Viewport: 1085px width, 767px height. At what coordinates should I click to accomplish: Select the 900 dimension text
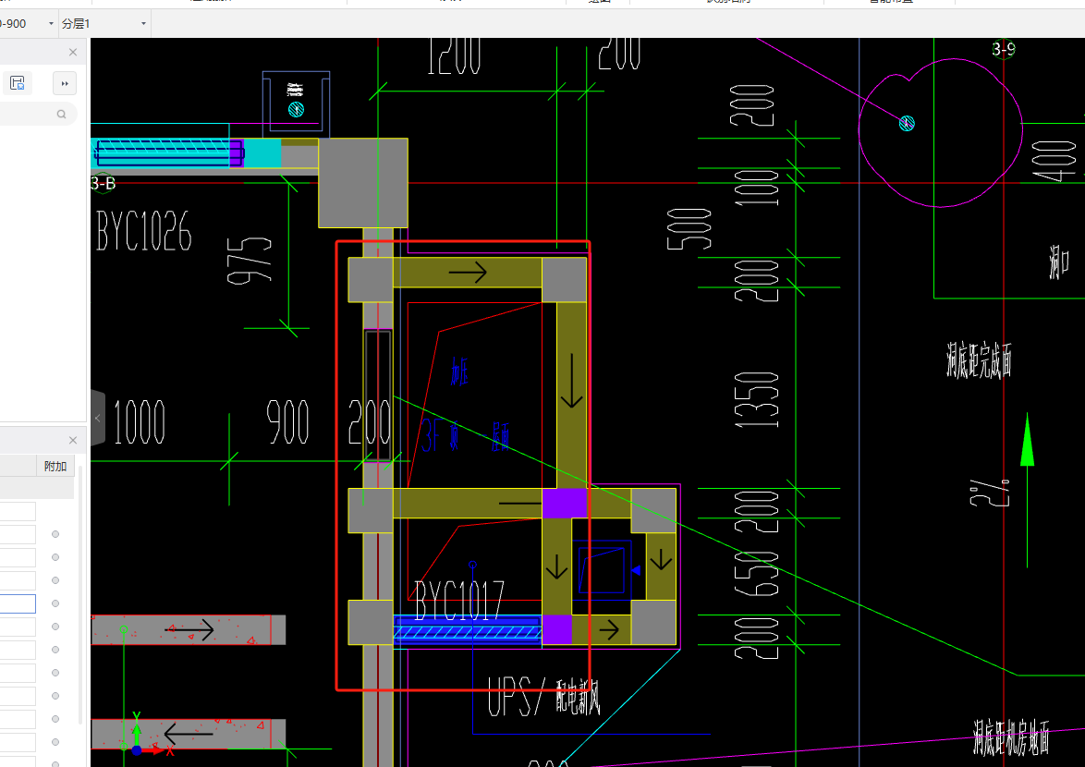pos(287,421)
